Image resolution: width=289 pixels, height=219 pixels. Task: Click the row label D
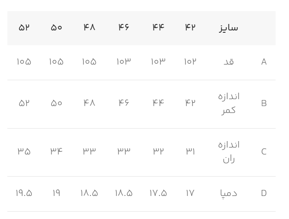tap(264, 193)
